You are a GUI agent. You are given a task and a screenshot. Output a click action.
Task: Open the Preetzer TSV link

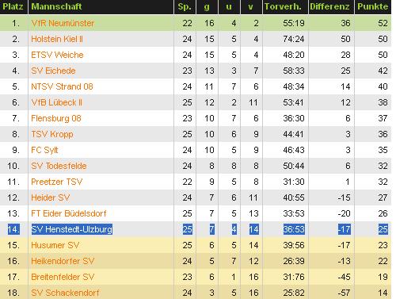(57, 182)
